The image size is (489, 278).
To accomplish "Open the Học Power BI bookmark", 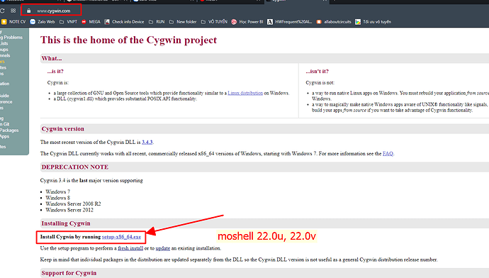I will (247, 22).
